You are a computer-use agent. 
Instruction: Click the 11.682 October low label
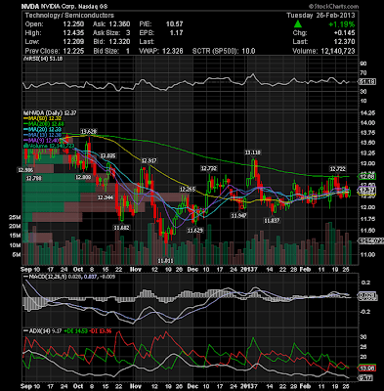click(x=121, y=228)
